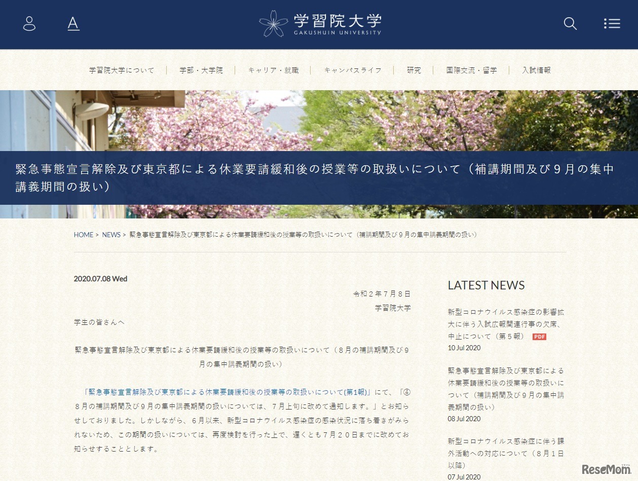638x481 pixels.
Task: Select 学部・大学院 in the navigation bar
Action: pyautogui.click(x=201, y=70)
